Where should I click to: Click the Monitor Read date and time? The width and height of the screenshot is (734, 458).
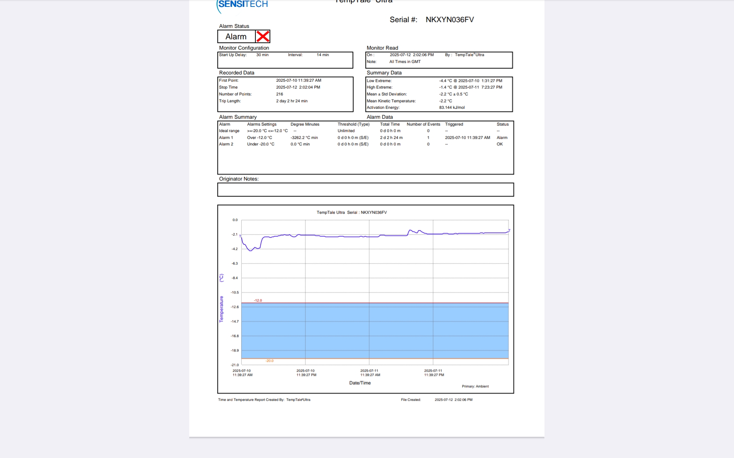(411, 55)
